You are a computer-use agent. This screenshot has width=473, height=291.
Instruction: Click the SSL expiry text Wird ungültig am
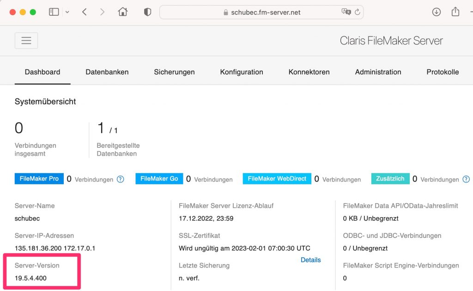(244, 248)
